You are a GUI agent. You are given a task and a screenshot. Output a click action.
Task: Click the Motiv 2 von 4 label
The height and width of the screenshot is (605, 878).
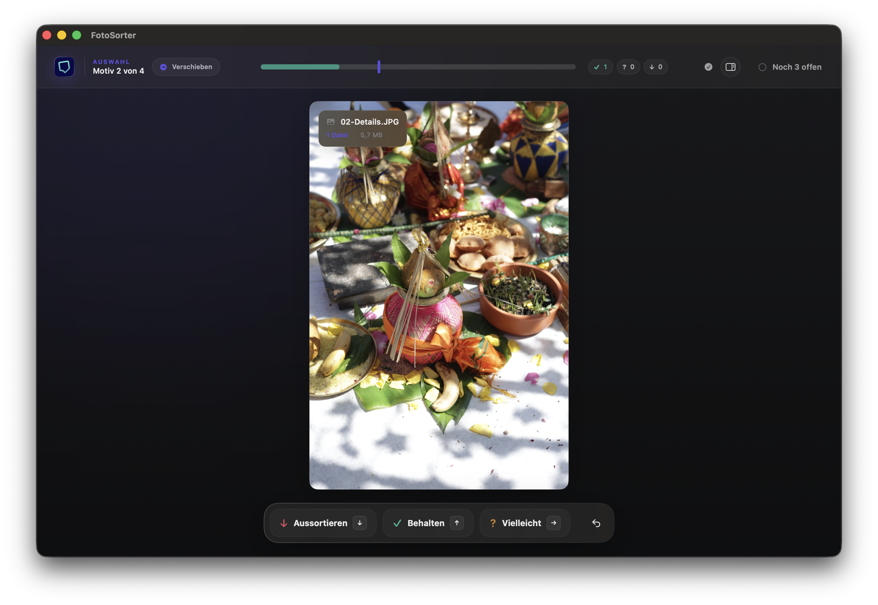[118, 71]
